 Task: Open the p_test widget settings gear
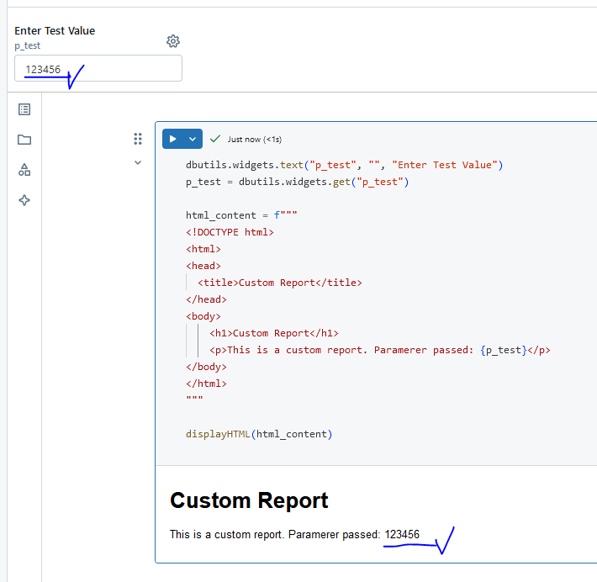tap(173, 41)
